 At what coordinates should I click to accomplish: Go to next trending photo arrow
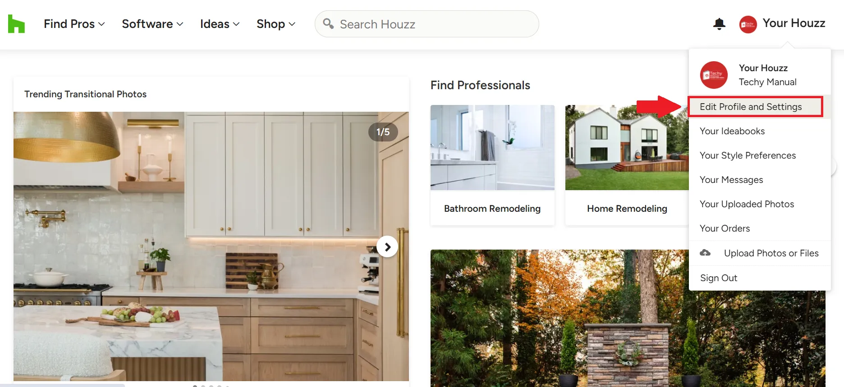[387, 246]
